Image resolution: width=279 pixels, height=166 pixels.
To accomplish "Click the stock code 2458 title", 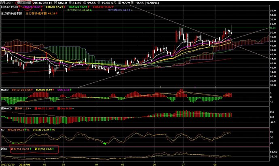I will 6,3.
